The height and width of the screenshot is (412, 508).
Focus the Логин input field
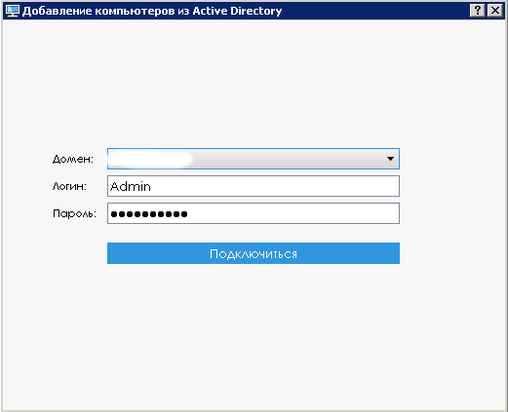(x=254, y=186)
